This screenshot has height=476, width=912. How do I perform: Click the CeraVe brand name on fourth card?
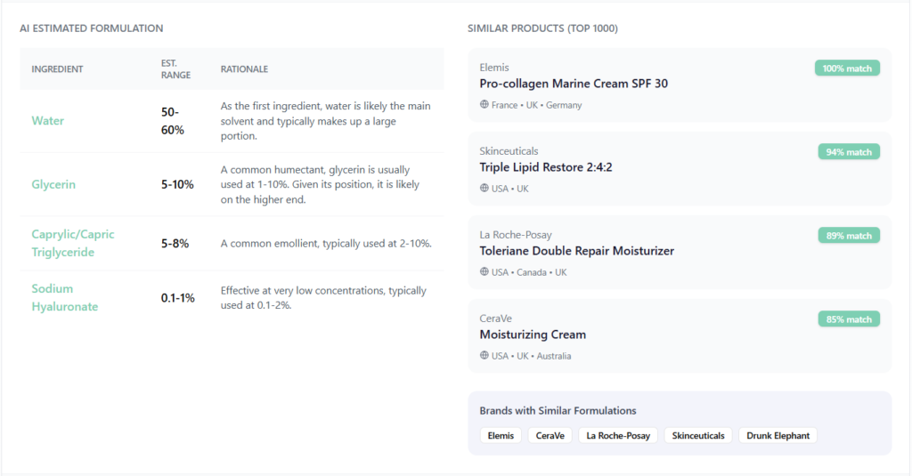(x=495, y=319)
